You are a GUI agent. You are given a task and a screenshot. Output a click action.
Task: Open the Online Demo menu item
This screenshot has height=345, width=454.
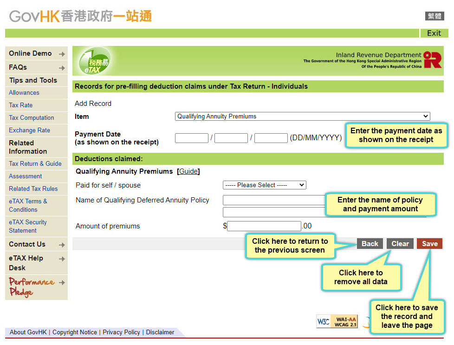pyautogui.click(x=30, y=53)
